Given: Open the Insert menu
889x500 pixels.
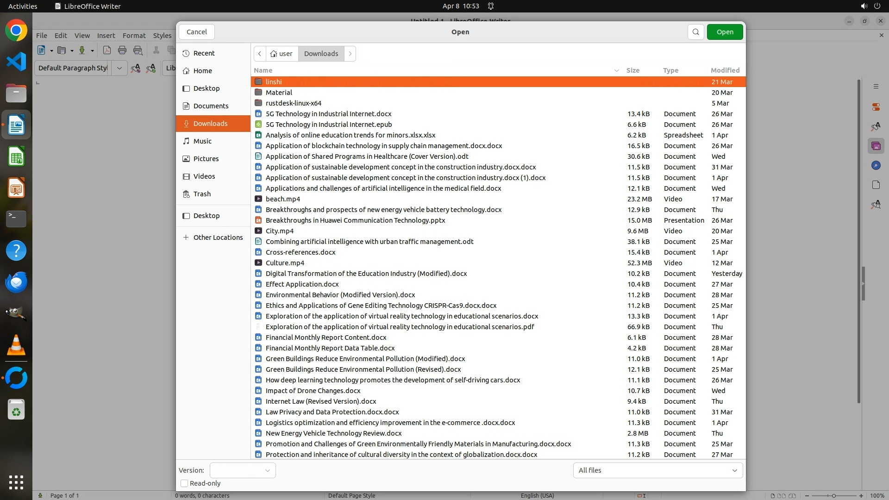Looking at the screenshot, I should (106, 36).
